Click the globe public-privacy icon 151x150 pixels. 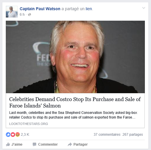29,15
